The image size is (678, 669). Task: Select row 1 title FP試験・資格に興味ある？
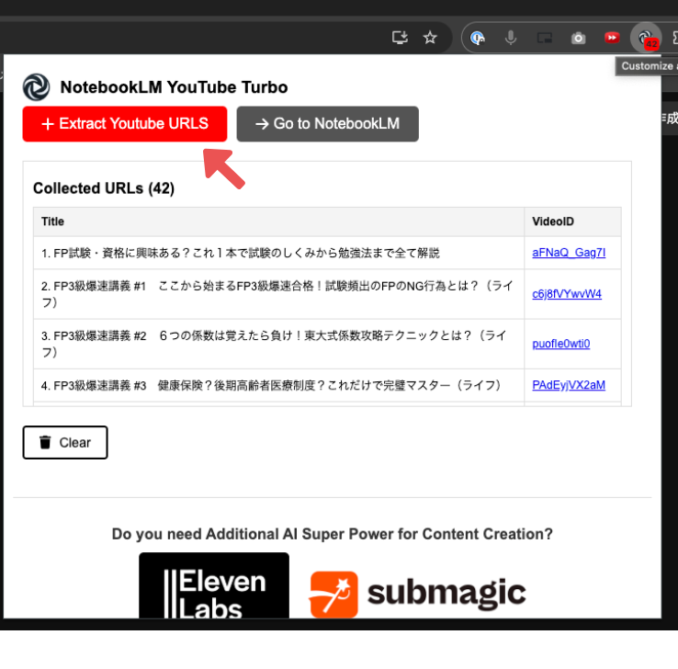241,253
